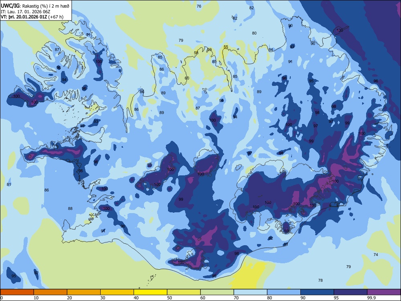Viewport: 401px width, 301px height.
Task: Click the orange 10–20 legend swatch
Action: 51,292
